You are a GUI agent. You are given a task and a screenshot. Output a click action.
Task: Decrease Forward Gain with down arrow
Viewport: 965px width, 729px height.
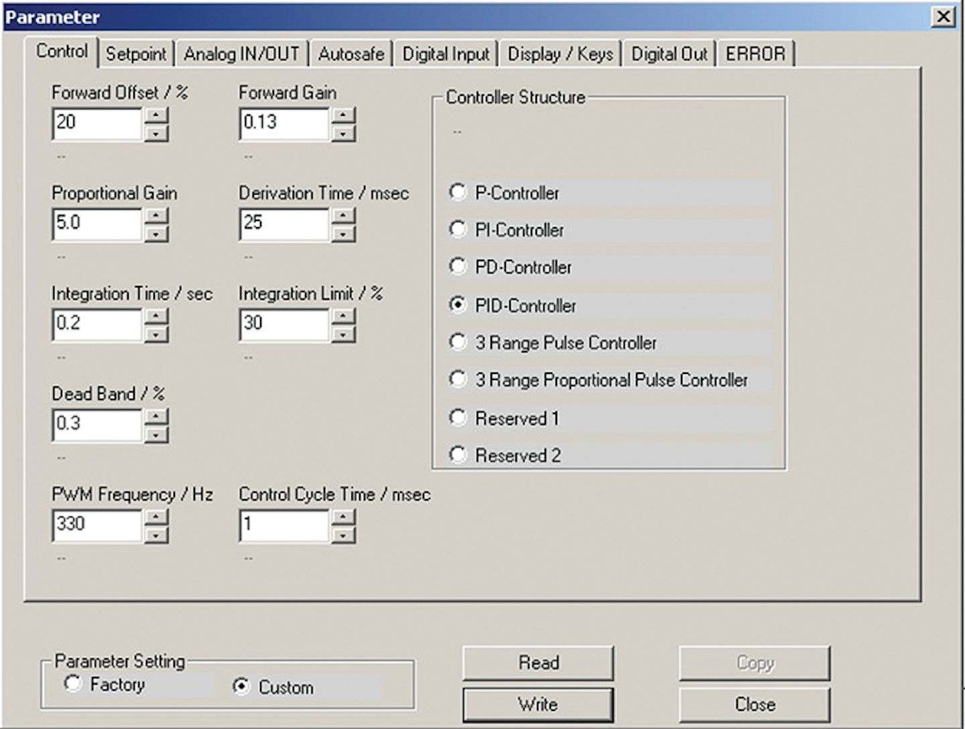(343, 133)
